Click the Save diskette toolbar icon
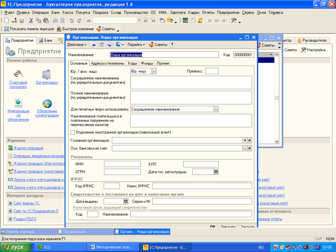336x252 pixels. tap(21, 21)
